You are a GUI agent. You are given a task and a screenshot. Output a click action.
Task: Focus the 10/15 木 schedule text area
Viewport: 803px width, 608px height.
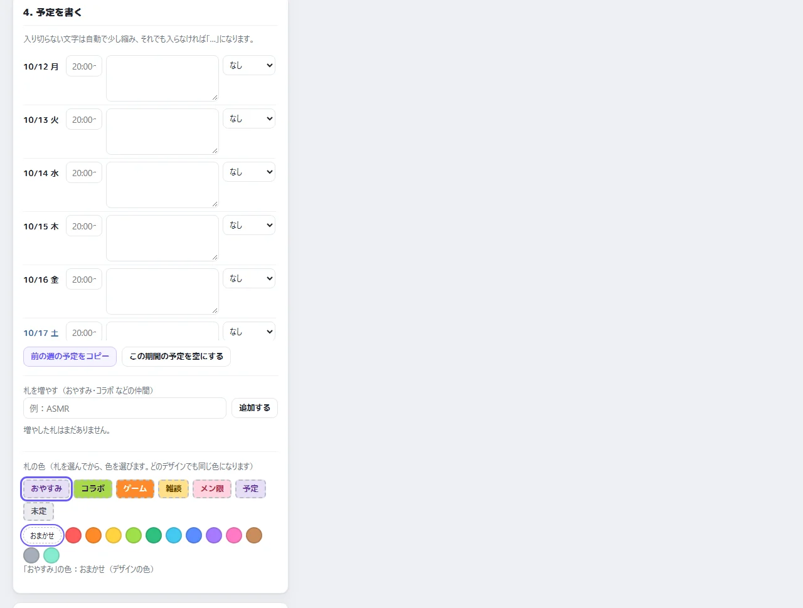pos(162,238)
